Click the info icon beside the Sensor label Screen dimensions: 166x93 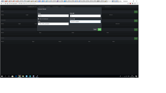coord(74,19)
